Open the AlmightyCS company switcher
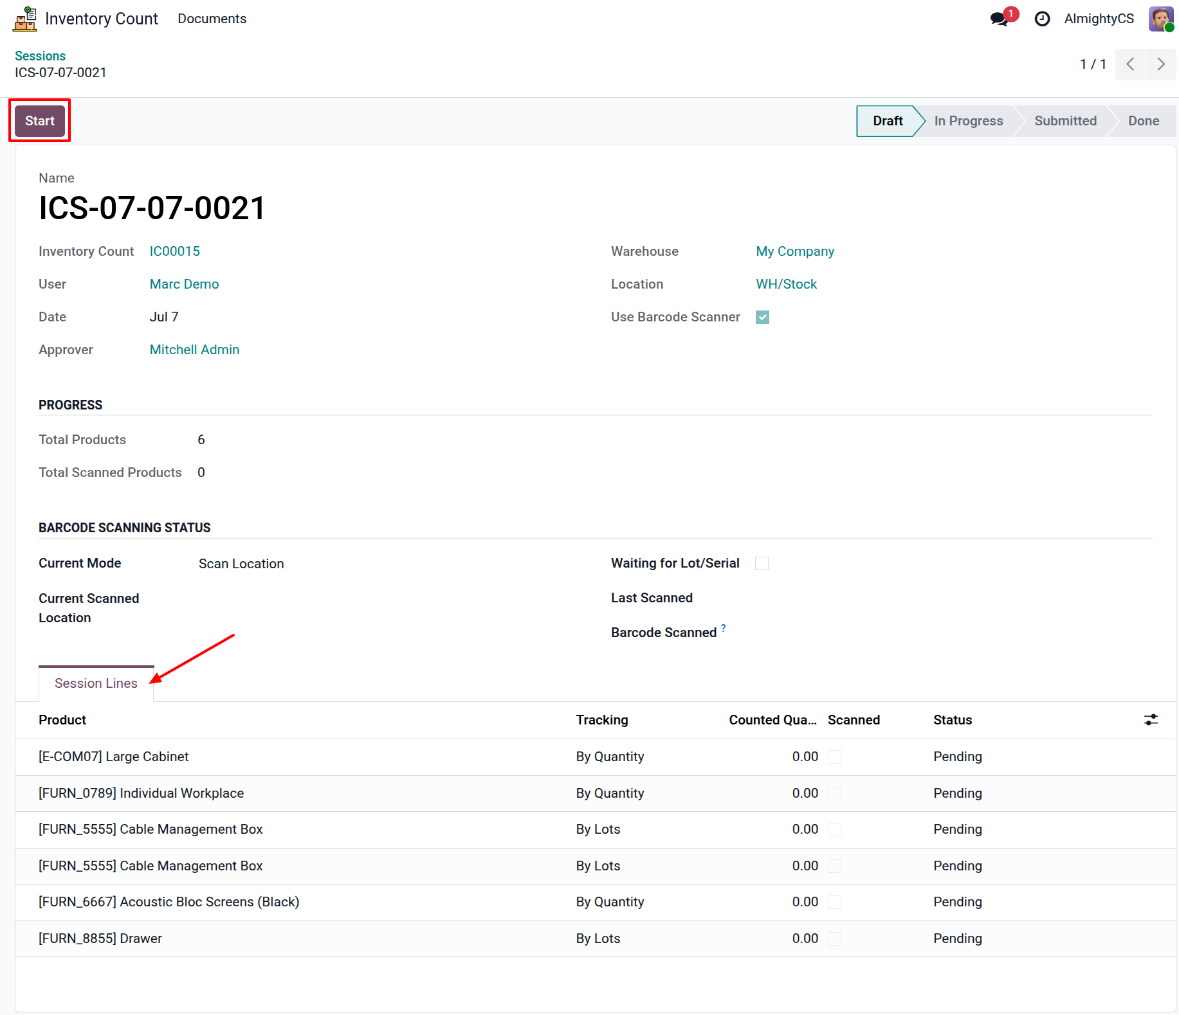Image resolution: width=1179 pixels, height=1015 pixels. 1099,19
